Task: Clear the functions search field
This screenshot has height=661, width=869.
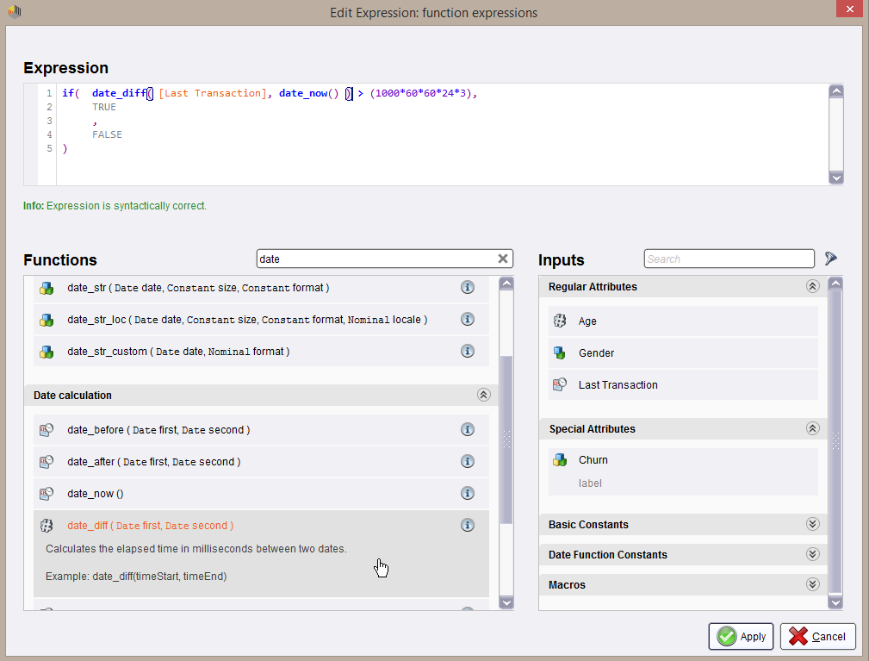Action: point(503,259)
